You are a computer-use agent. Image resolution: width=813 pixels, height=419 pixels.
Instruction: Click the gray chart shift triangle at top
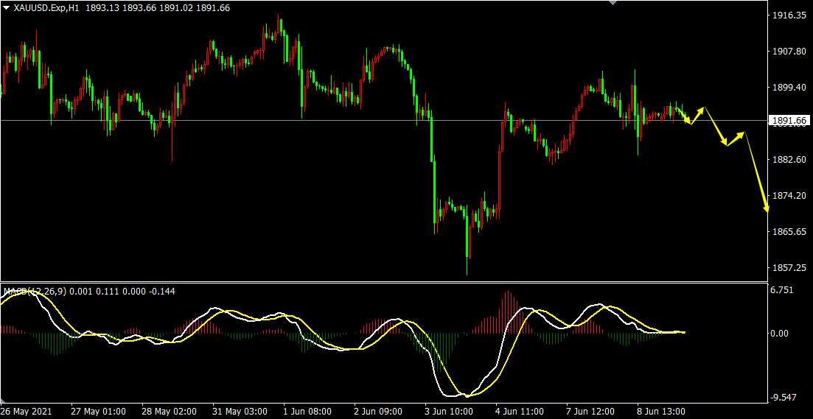(611, 3)
